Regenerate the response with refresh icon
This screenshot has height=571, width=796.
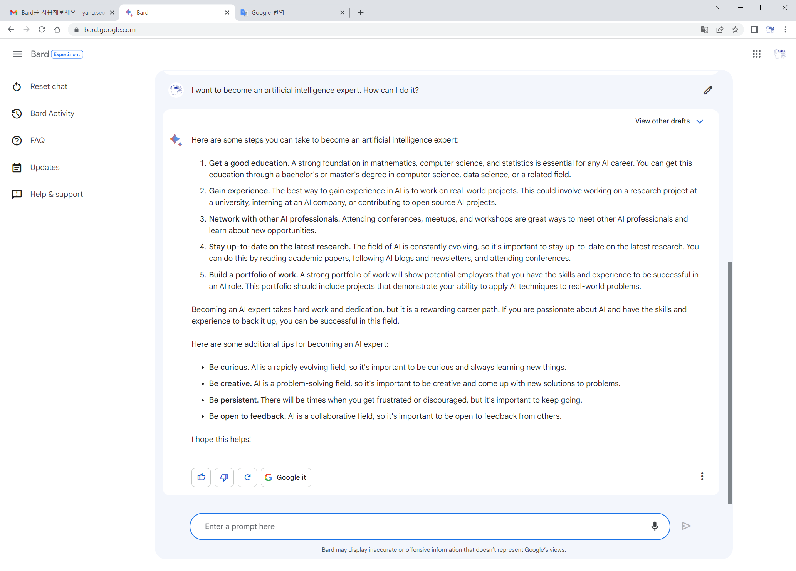click(247, 477)
